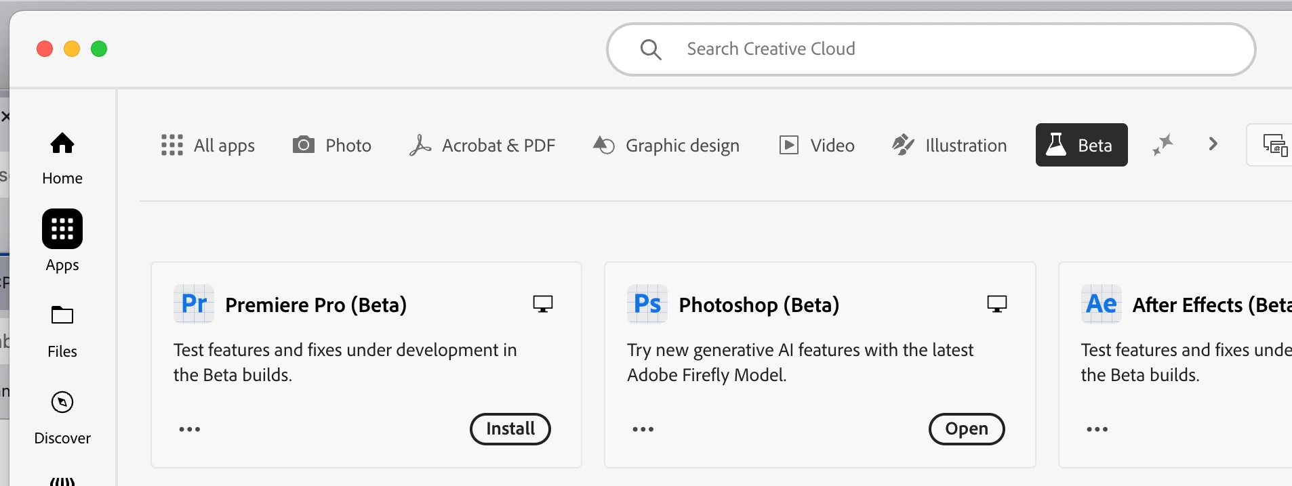Click the Photoshop (Beta) app icon

(647, 304)
